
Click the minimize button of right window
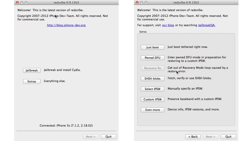(142, 3)
